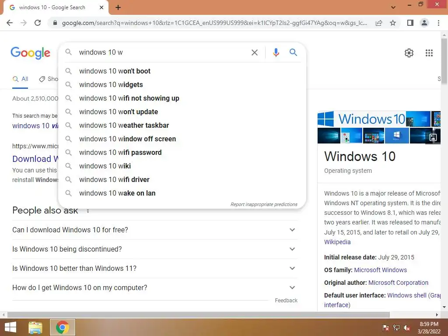Viewport: 448px width, 336px height.
Task: Click the network tray icon
Action: (396, 328)
